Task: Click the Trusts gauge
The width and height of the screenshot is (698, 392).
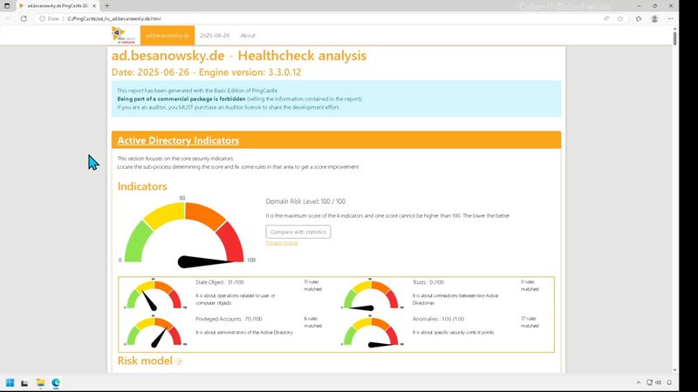Action: [x=371, y=294]
